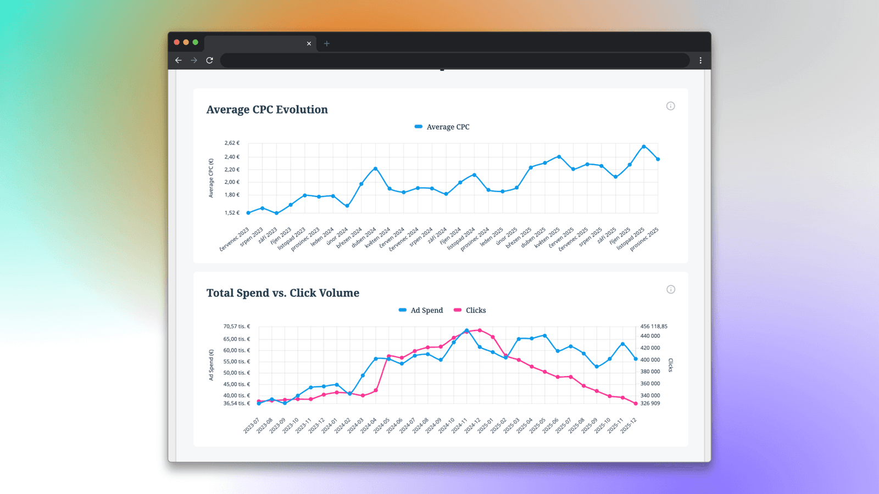Open info icon for Total Spend chart
Image resolution: width=879 pixels, height=494 pixels.
coord(670,289)
